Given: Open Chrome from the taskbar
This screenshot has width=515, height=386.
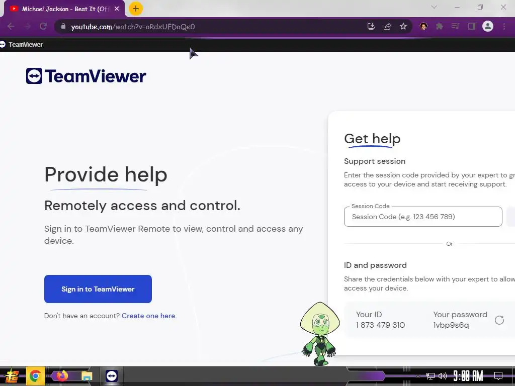Looking at the screenshot, I should 36,376.
